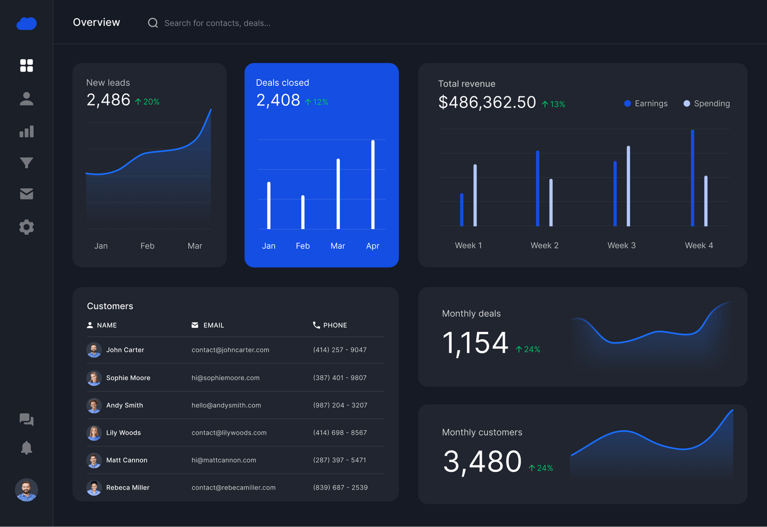Select the John Carter customer row
Viewport: 767px width, 527px height.
point(235,350)
